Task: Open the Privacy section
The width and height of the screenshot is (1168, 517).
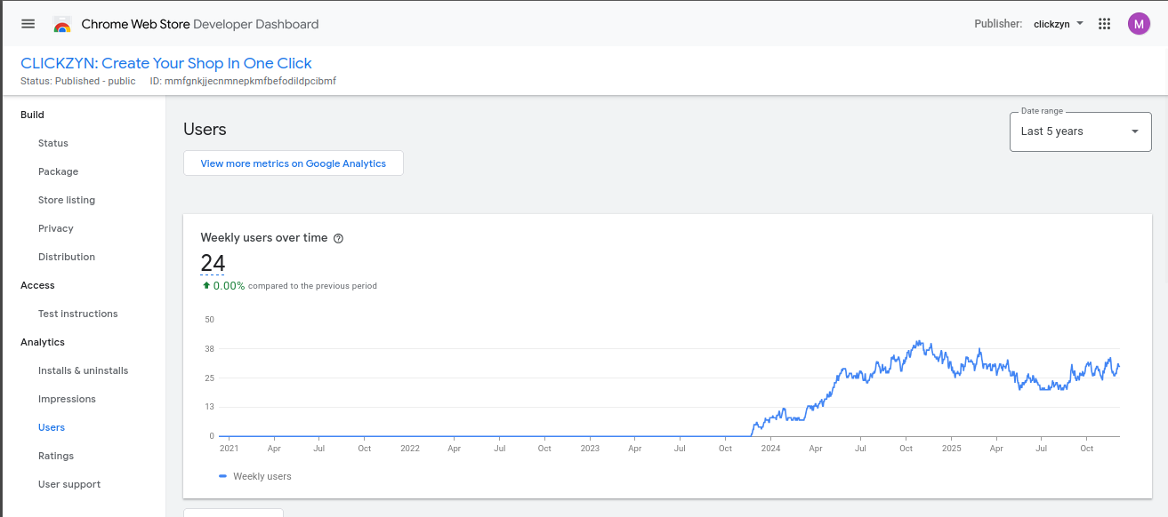Action: (x=55, y=228)
